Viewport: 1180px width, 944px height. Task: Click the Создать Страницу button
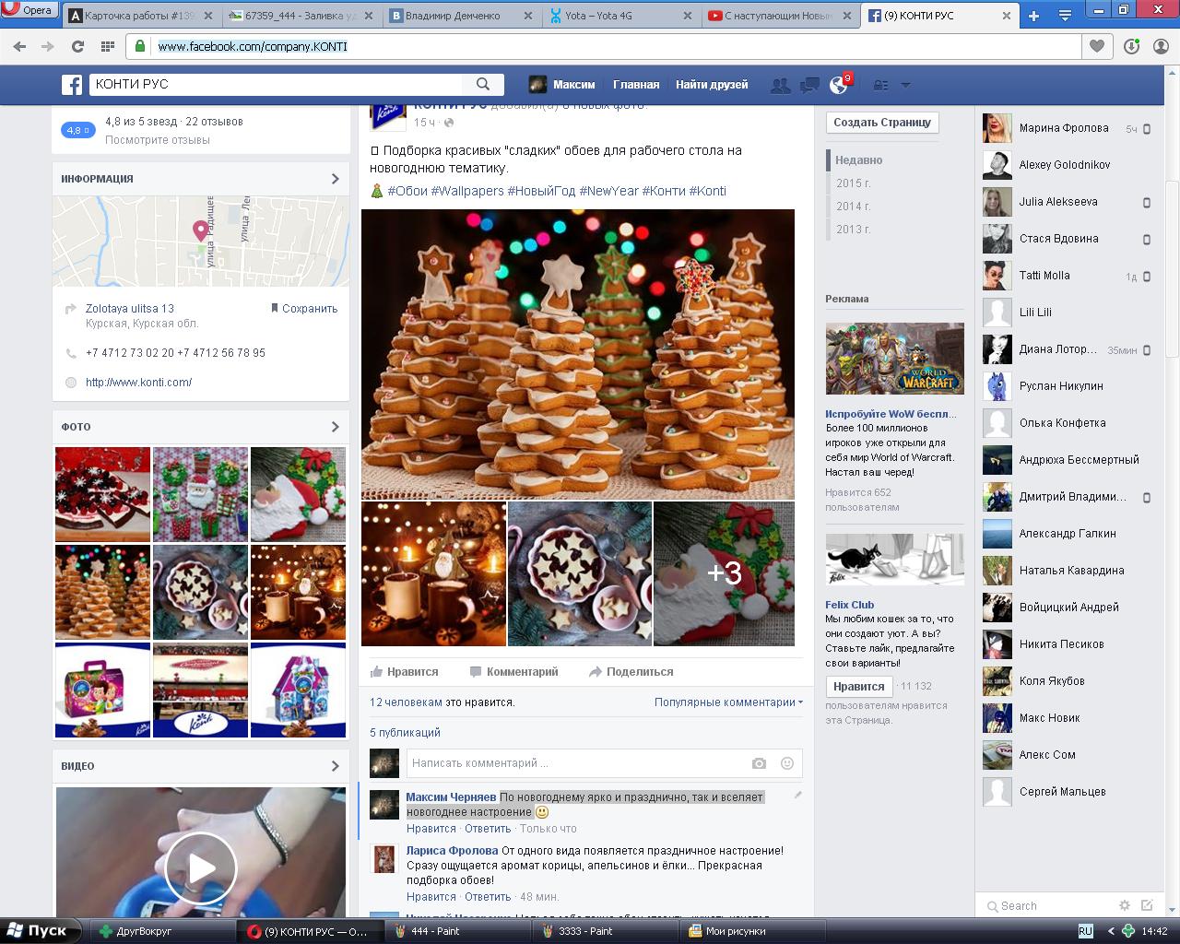coord(882,123)
